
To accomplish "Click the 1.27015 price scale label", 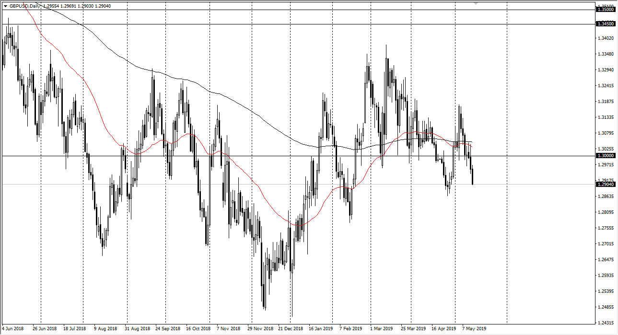I will 605,244.
